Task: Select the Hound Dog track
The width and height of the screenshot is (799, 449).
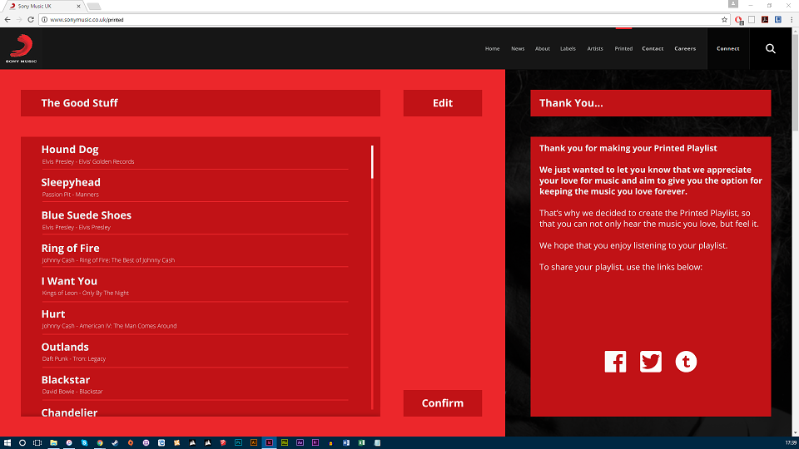Action: tap(195, 155)
